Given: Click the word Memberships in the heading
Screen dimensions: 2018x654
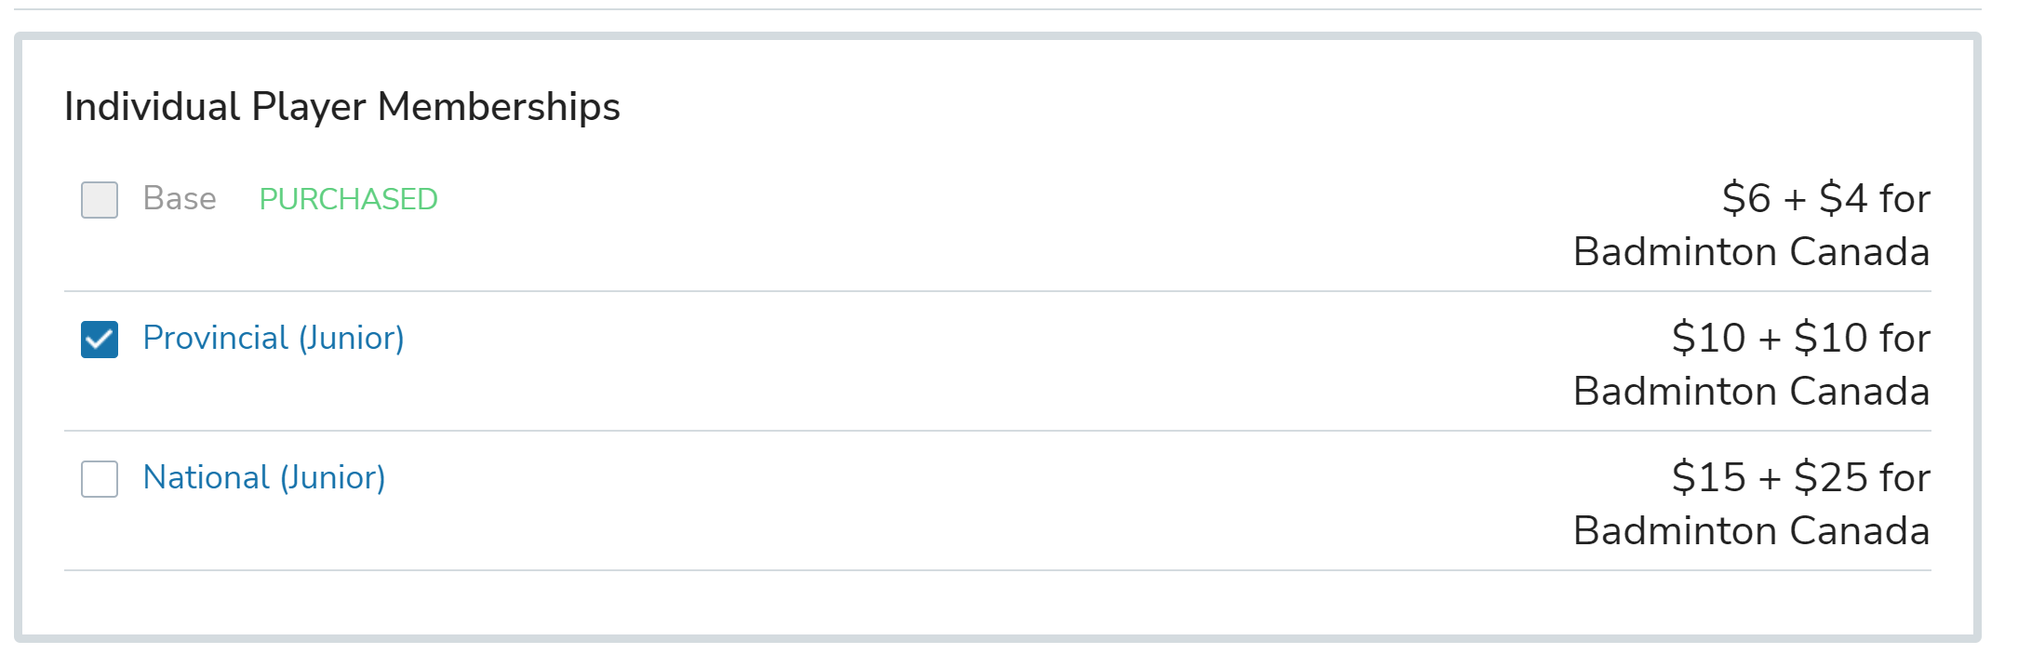Looking at the screenshot, I should point(499,107).
